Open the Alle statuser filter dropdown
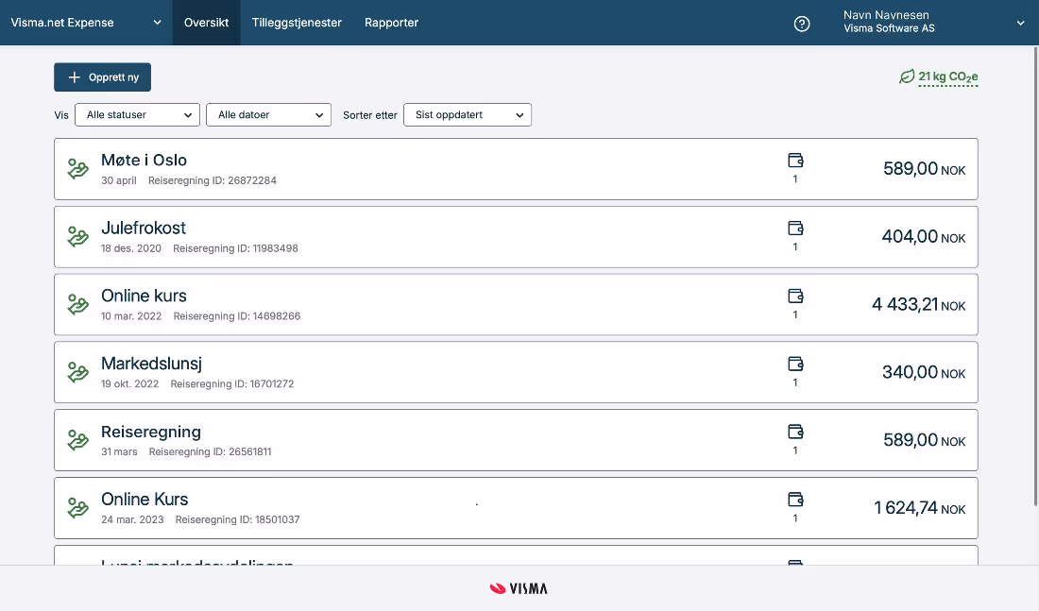1039x611 pixels. tap(137, 114)
